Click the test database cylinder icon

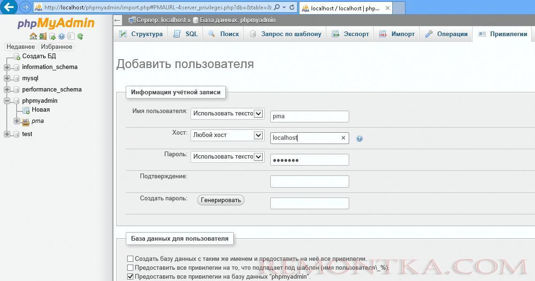(x=16, y=134)
